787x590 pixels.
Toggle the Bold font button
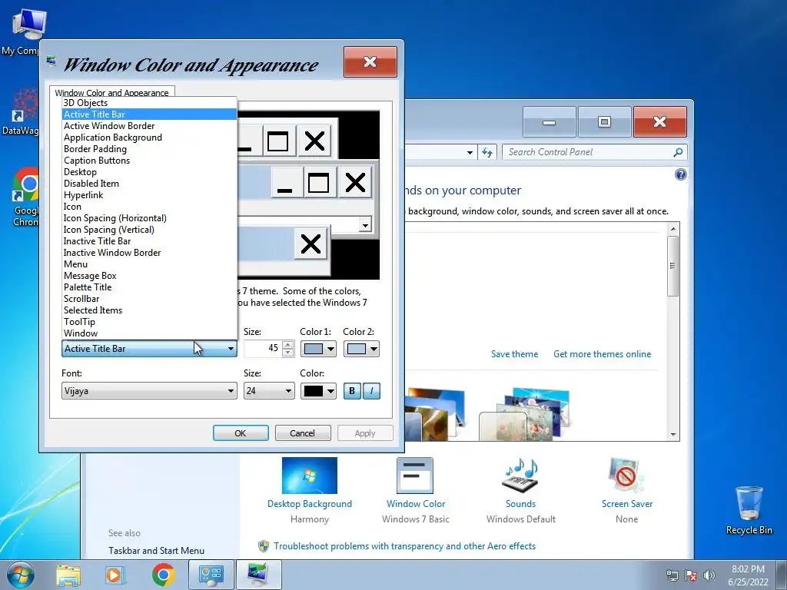pyautogui.click(x=352, y=391)
